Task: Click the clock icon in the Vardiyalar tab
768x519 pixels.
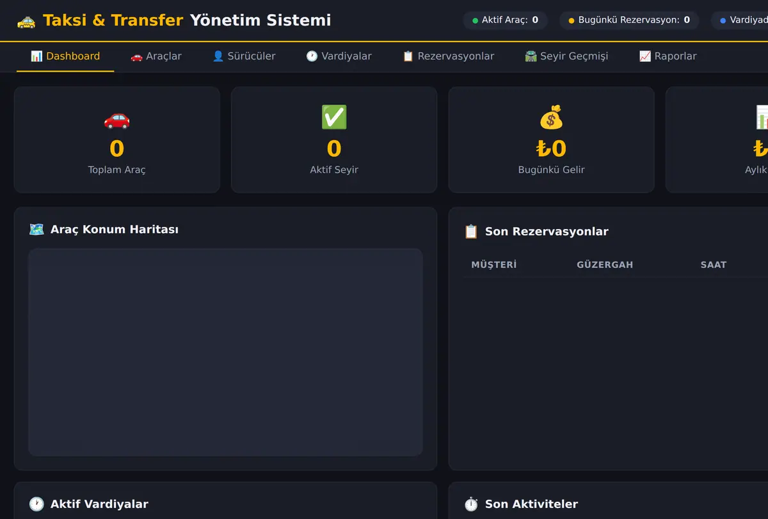Action: click(x=312, y=56)
